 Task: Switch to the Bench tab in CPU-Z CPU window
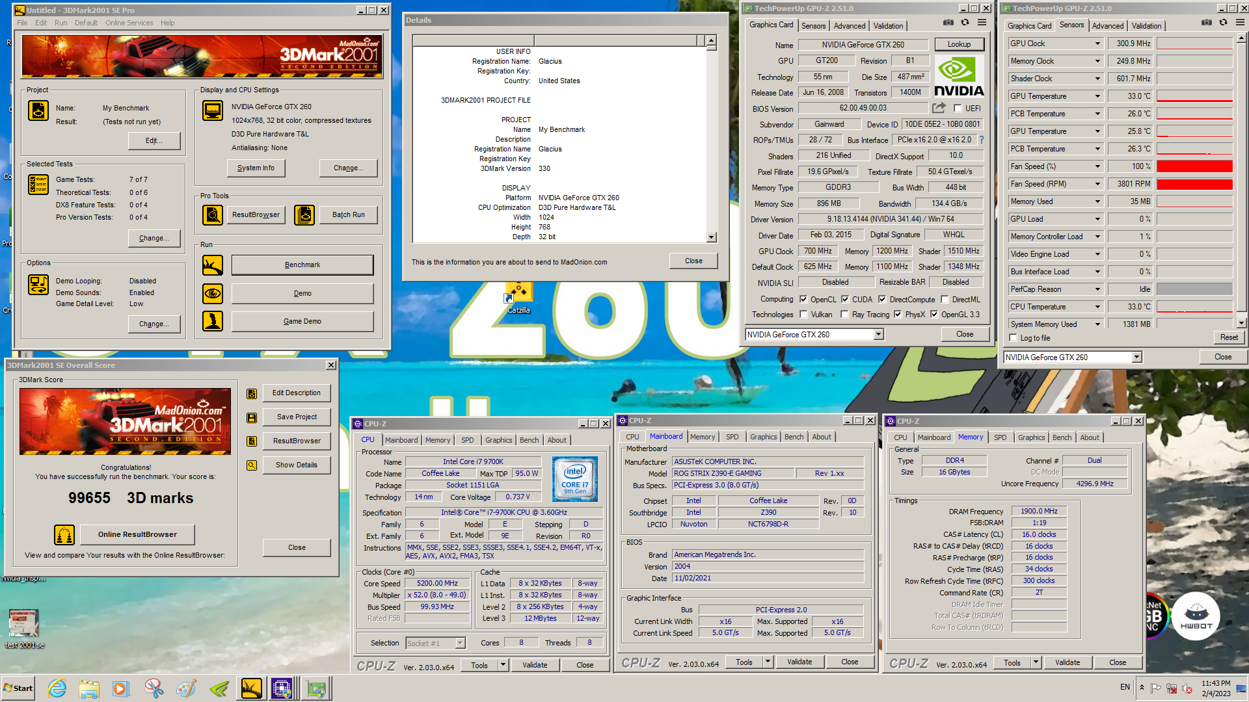click(529, 440)
